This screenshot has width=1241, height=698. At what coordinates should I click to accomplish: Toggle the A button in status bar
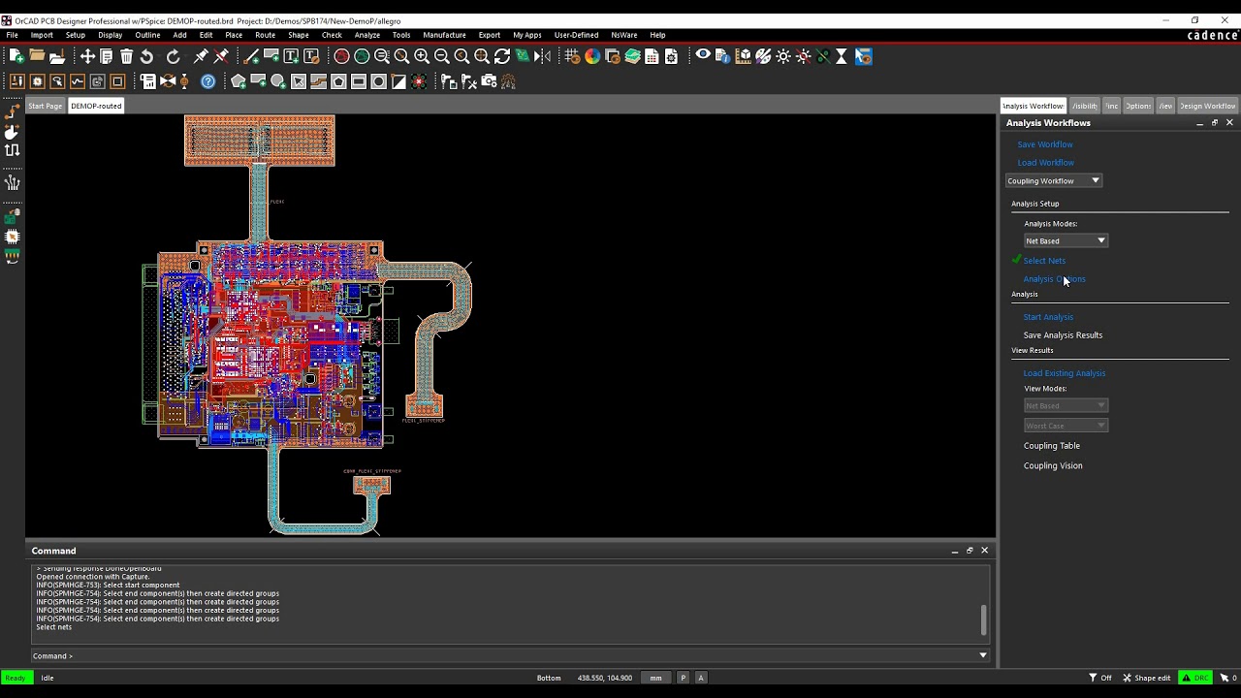click(x=701, y=678)
